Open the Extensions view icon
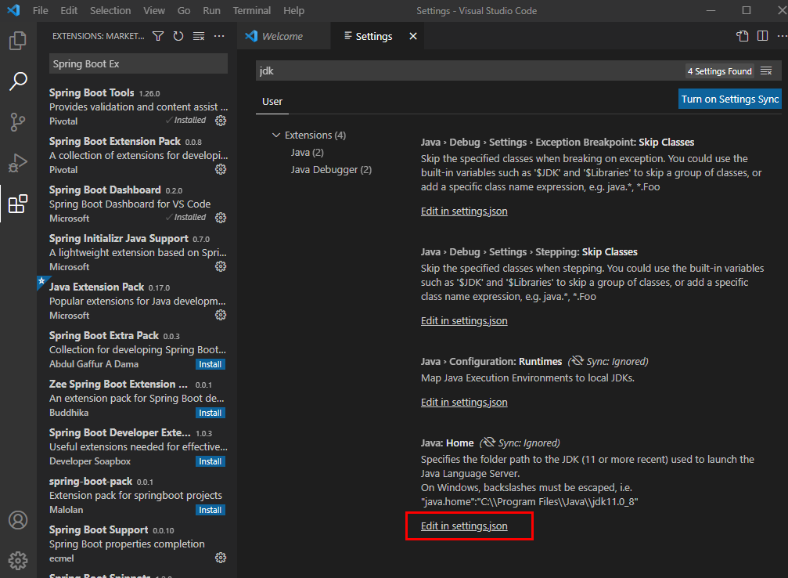788x578 pixels. point(18,203)
